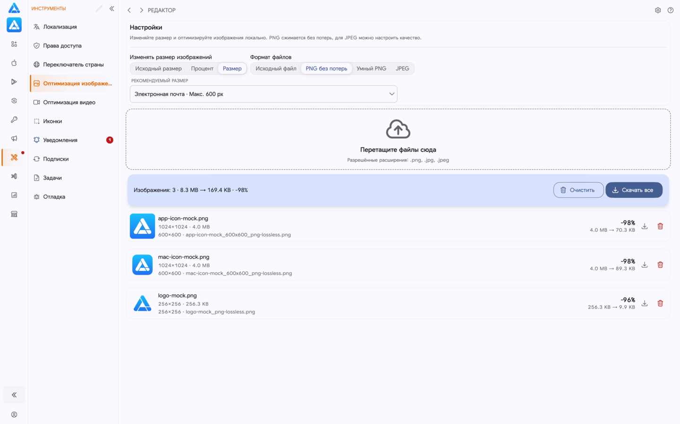The height and width of the screenshot is (424, 680).
Task: Choose the JPEG file format
Action: tap(402, 68)
